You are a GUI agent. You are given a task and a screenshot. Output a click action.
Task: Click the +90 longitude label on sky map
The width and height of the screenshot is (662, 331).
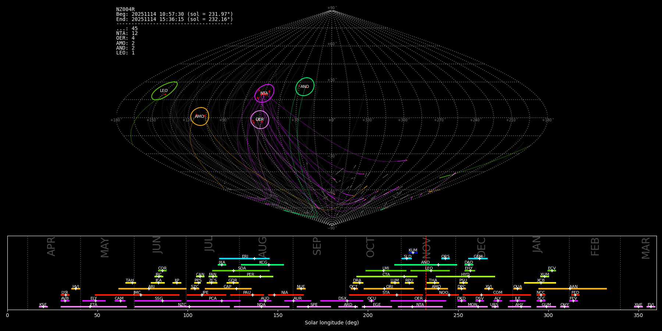coord(223,120)
